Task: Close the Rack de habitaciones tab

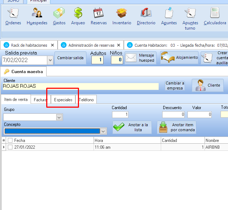Action: [x=52, y=45]
